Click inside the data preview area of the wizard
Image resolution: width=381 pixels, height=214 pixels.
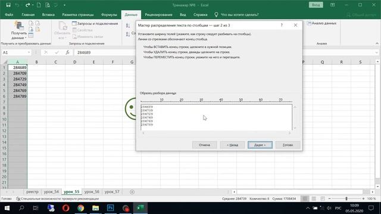tap(216, 118)
